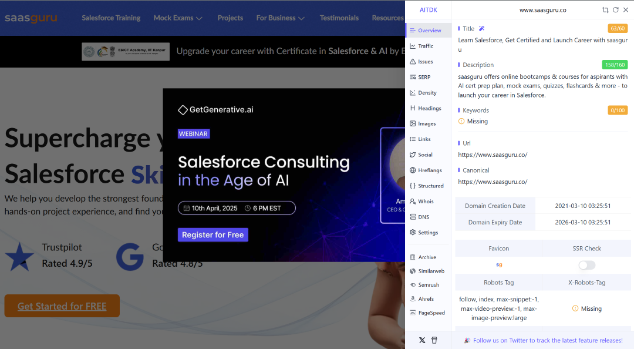The width and height of the screenshot is (634, 349).
Task: Click the WEBINAR badge on the popup
Action: click(193, 133)
